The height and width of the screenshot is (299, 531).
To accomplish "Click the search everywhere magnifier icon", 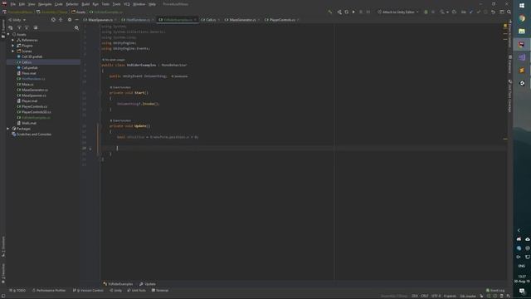I will point(509,12).
